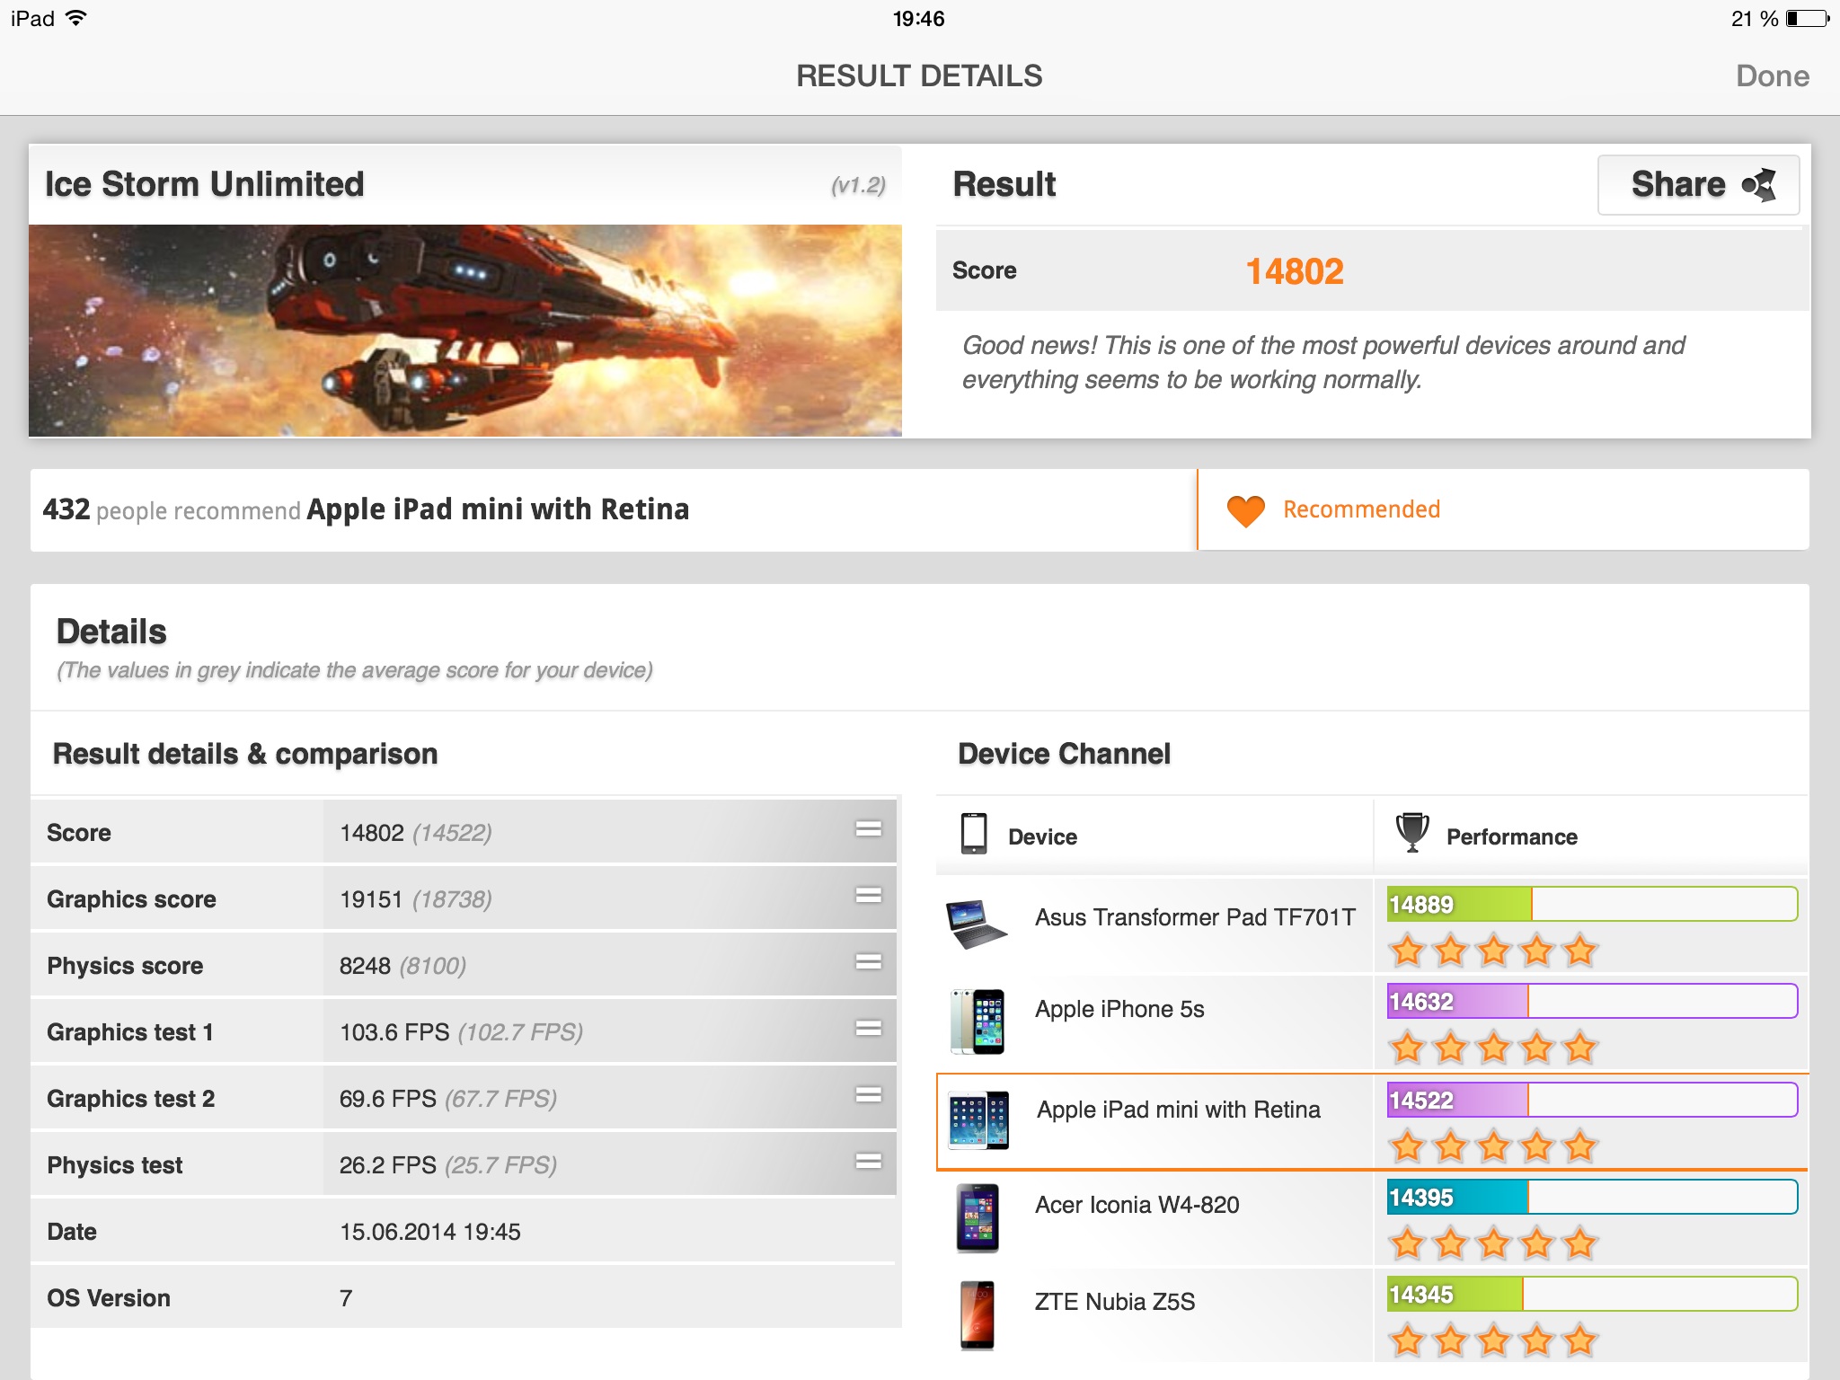Tap the star rating for Asus Transformer Pad
The height and width of the screenshot is (1380, 1840).
point(1493,951)
